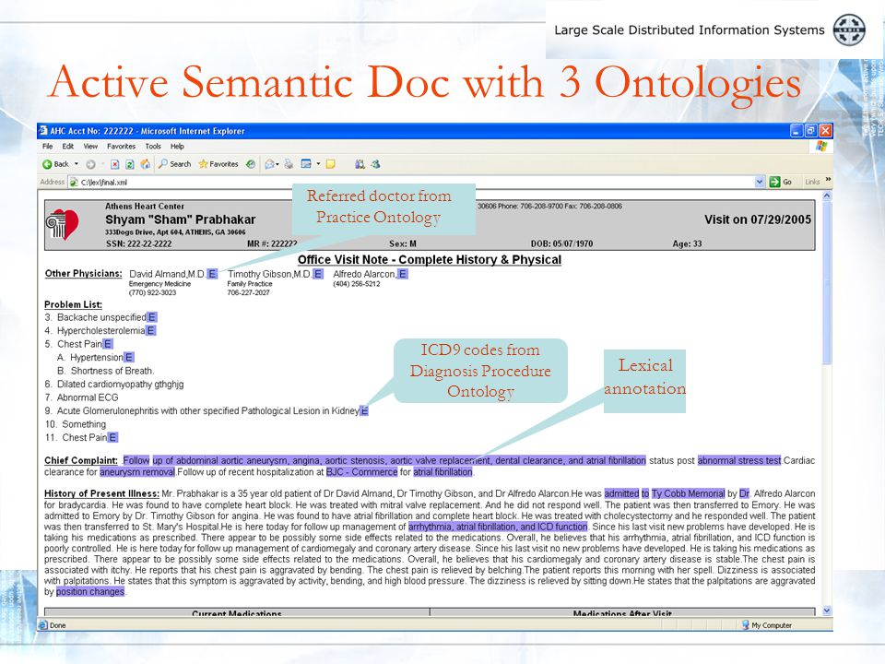This screenshot has width=885, height=664.
Task: Click highlighted 'Ty Cobb Memorial' text
Action: point(688,493)
